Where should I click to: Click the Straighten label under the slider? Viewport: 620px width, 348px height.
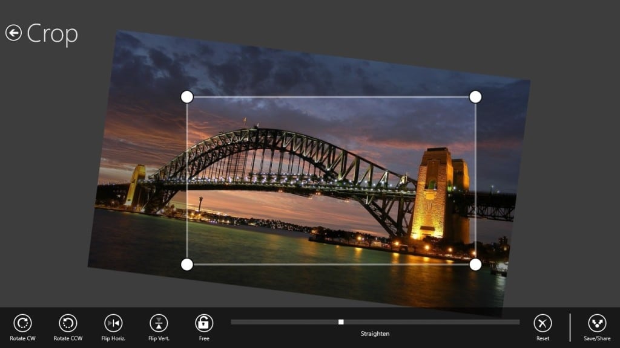pos(375,333)
